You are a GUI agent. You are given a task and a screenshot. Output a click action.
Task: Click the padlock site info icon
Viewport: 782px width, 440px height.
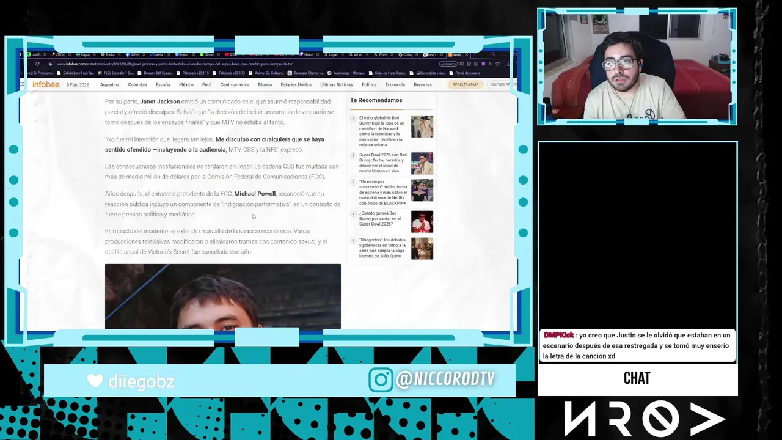50,64
